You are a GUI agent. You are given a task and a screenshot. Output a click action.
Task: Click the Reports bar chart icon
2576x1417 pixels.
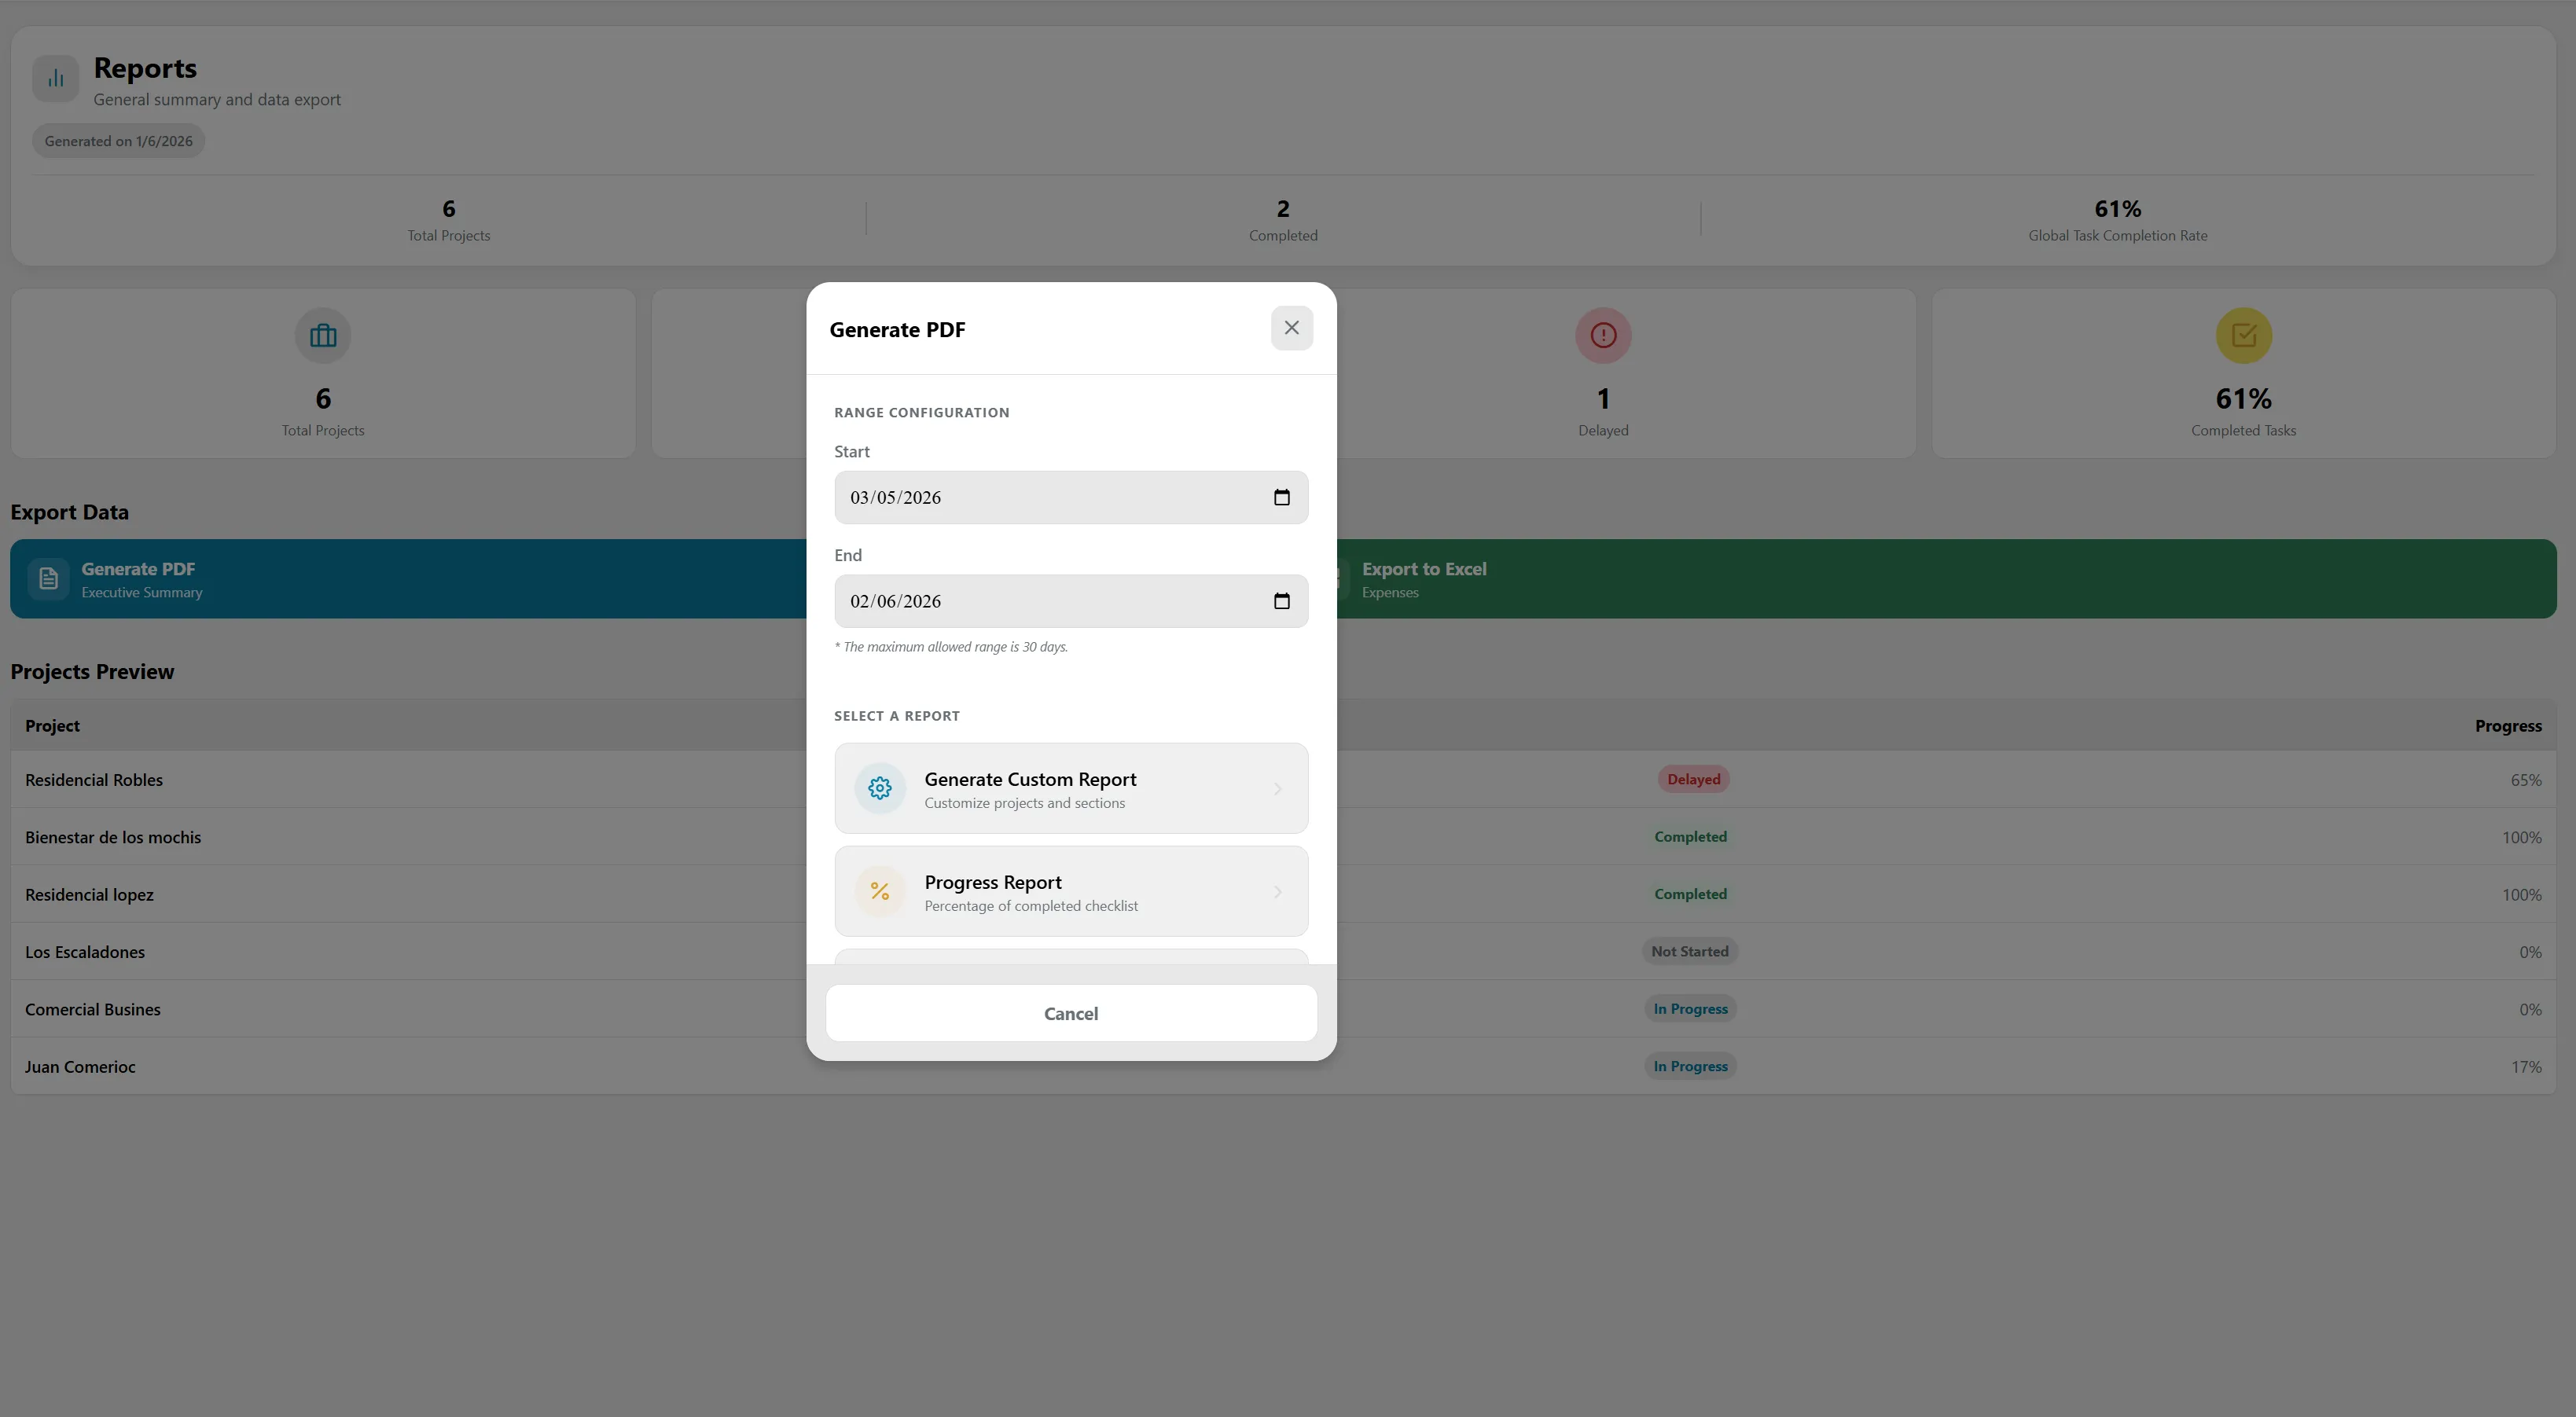pos(56,78)
